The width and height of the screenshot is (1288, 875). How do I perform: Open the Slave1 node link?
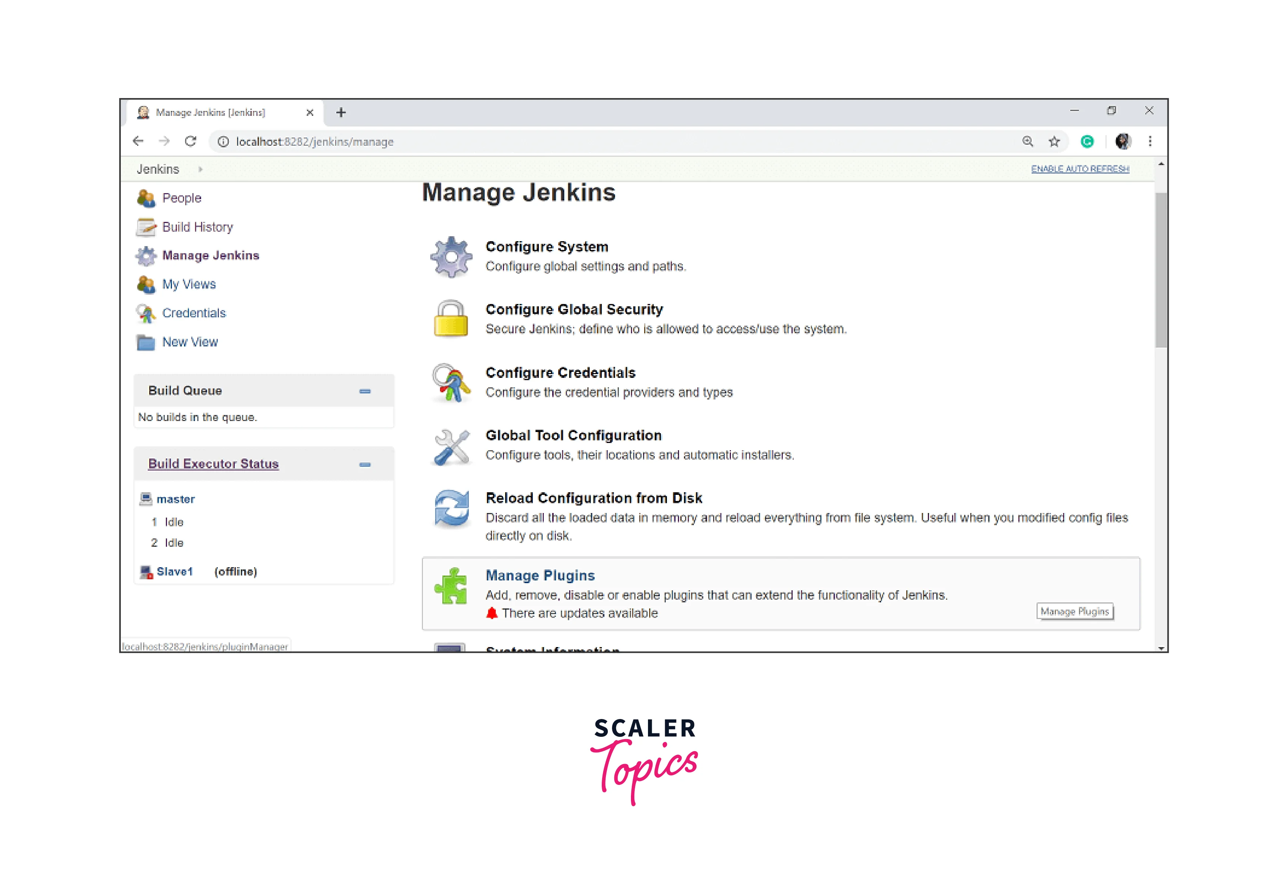tap(175, 571)
